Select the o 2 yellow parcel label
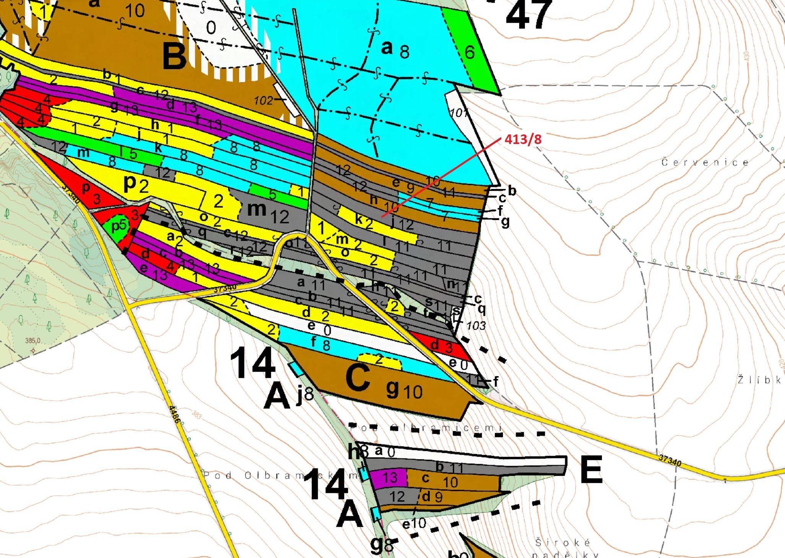Viewport: 785px width, 558px height. point(210,220)
